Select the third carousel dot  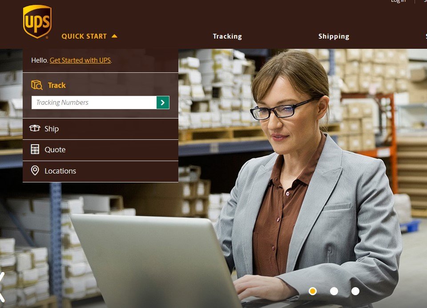(x=355, y=291)
